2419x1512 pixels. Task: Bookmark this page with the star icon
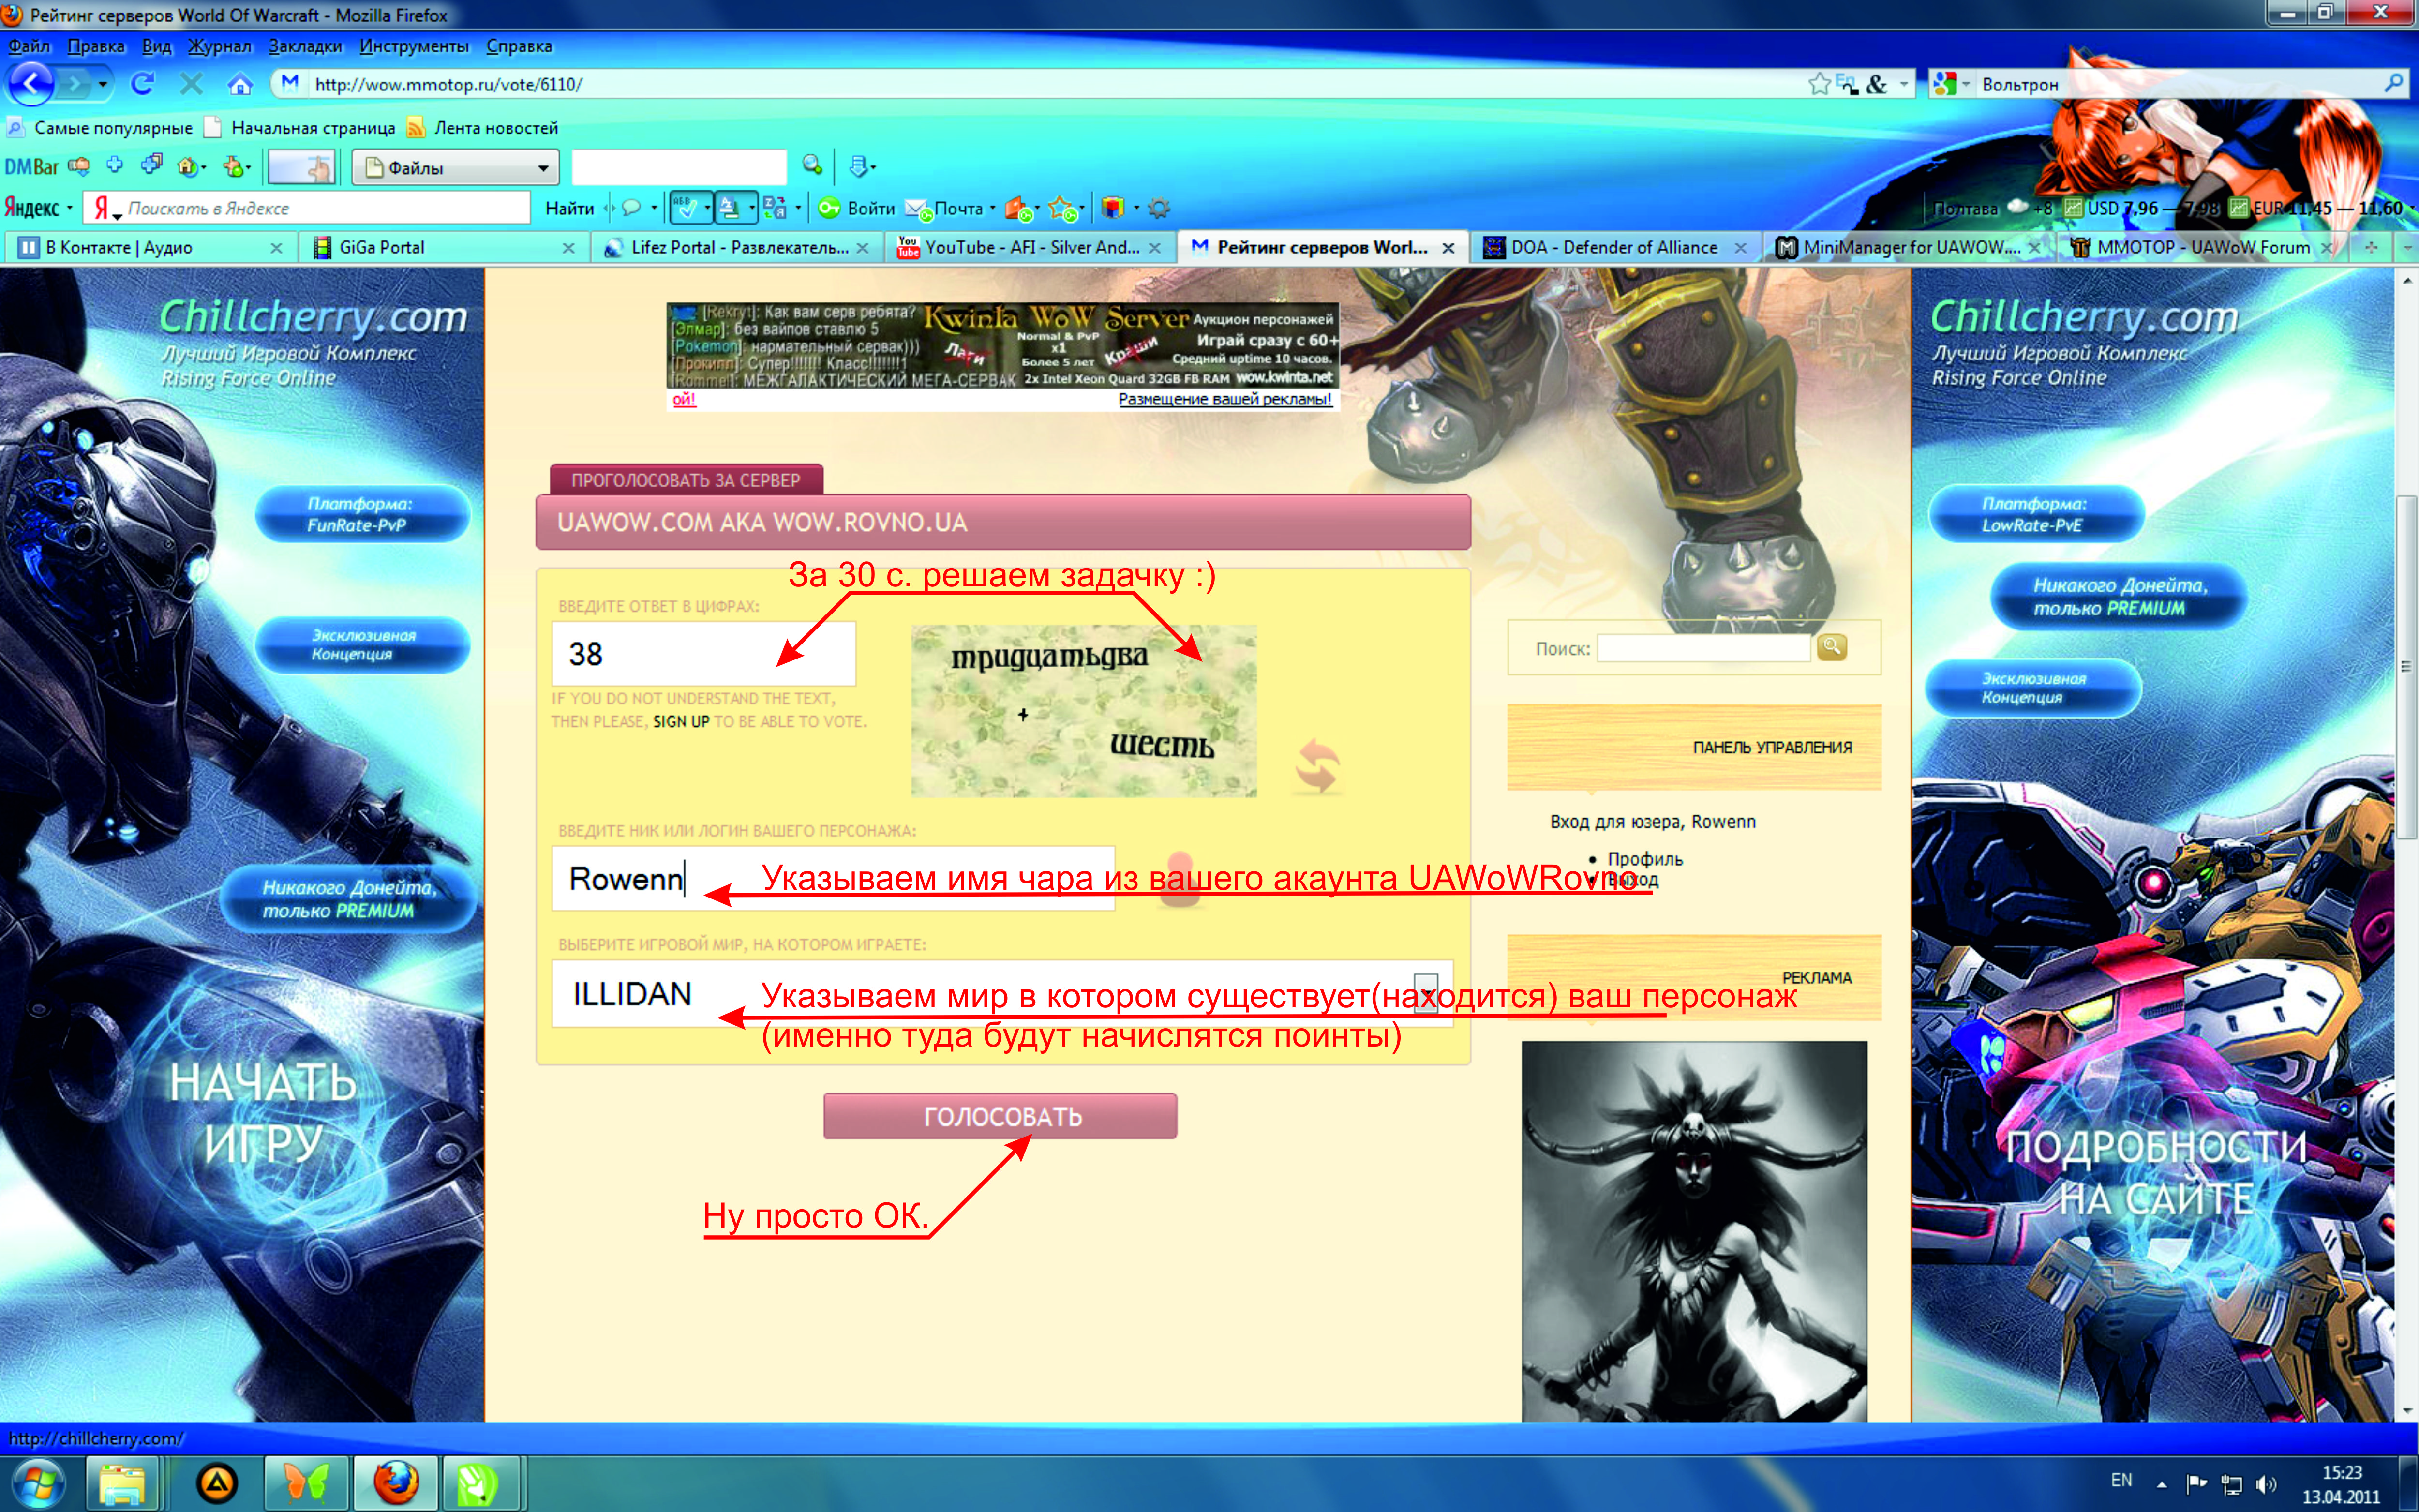click(1819, 84)
